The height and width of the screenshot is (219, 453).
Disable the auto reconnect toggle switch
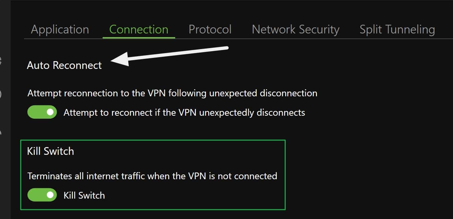[x=42, y=112]
